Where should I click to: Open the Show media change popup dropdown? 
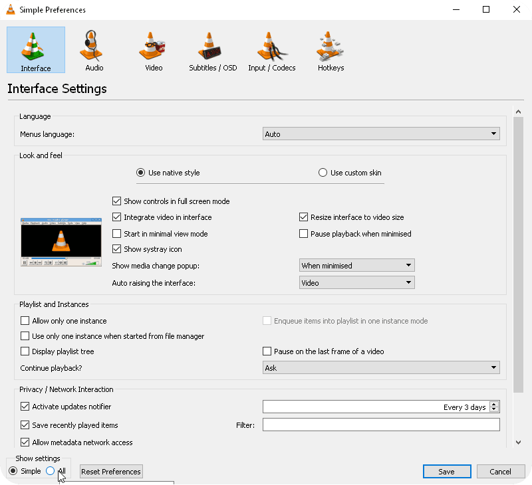click(357, 265)
